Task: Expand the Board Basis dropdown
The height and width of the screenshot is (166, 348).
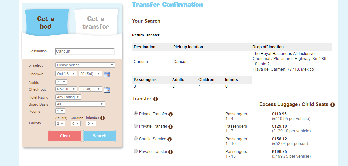Action: click(x=80, y=104)
